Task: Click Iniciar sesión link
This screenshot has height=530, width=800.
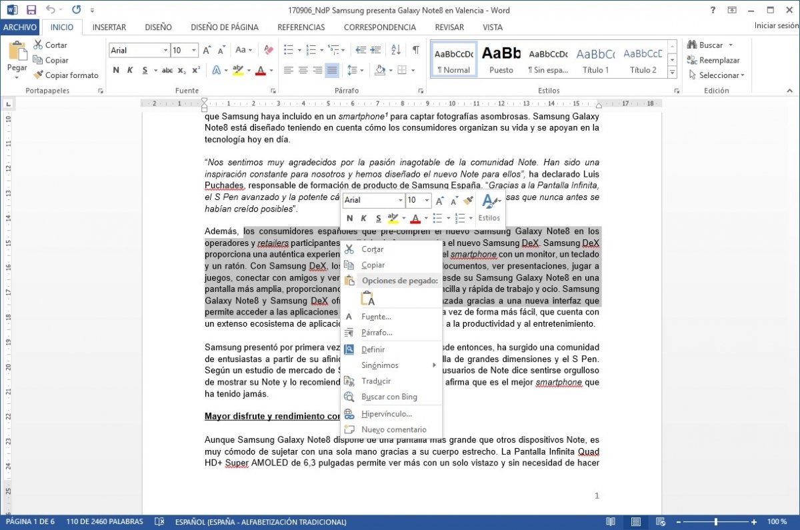Action: point(777,25)
